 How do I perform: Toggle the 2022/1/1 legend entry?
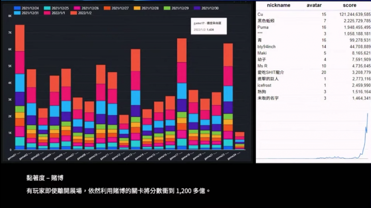[x=54, y=13]
